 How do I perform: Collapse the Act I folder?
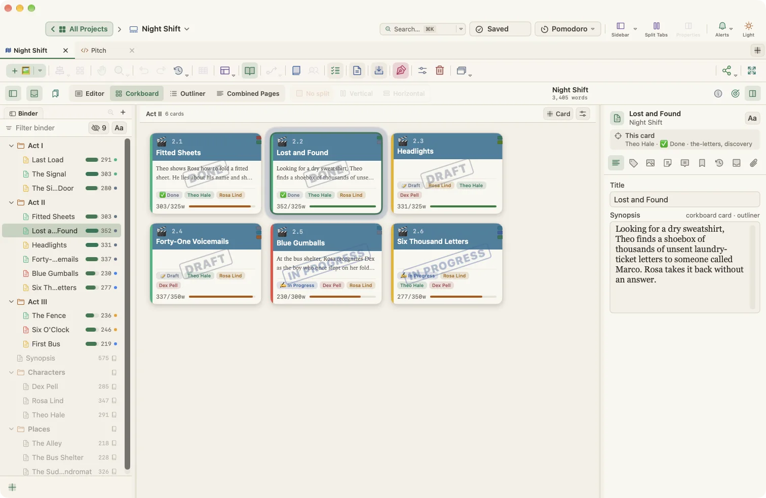11,146
